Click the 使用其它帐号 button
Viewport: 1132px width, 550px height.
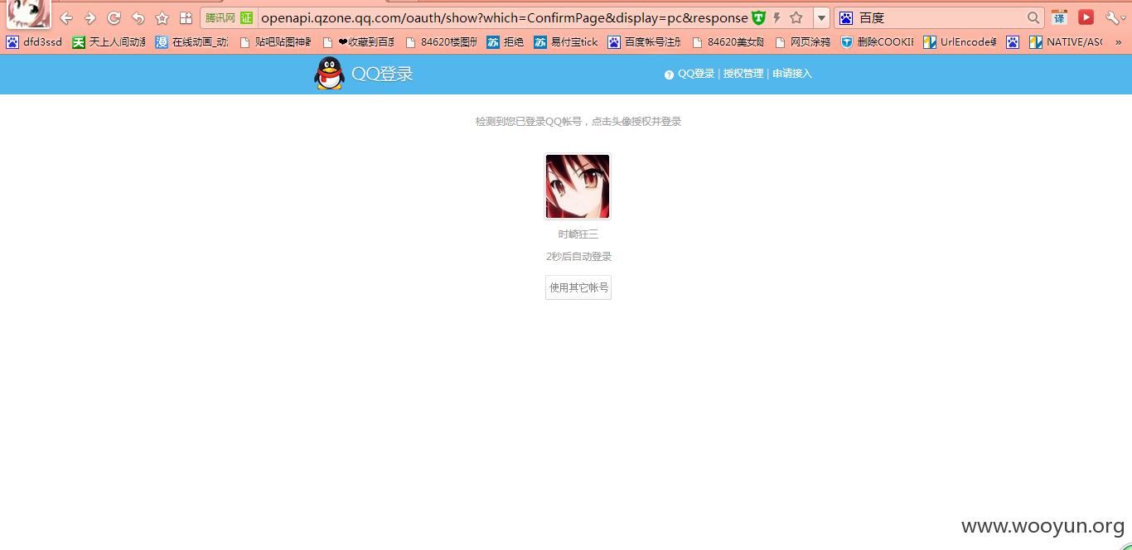[578, 287]
